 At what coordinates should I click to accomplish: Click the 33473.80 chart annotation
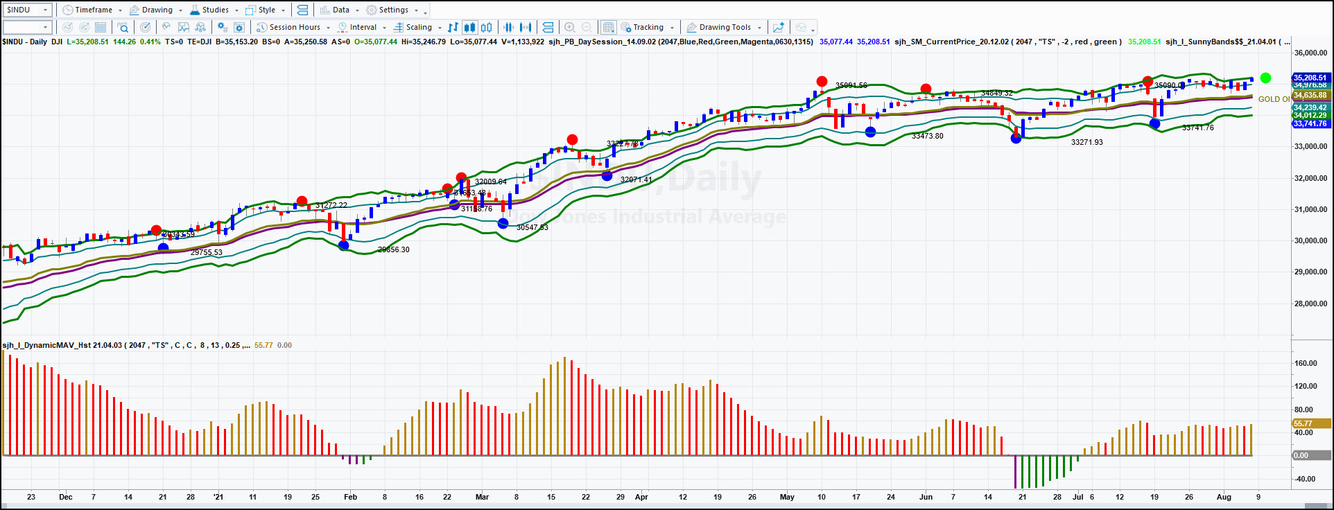(927, 136)
